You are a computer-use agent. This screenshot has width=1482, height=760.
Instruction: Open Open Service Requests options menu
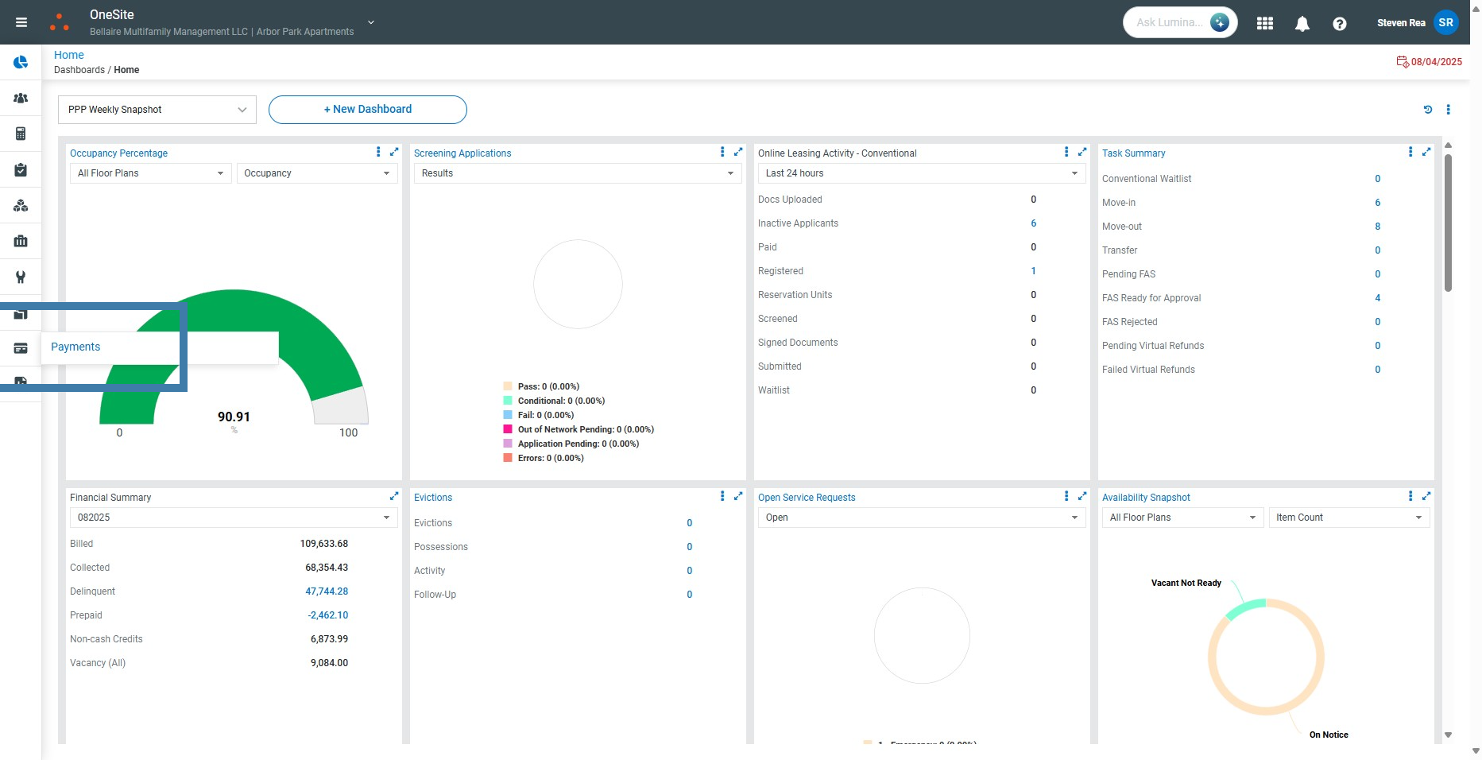pyautogui.click(x=1066, y=496)
